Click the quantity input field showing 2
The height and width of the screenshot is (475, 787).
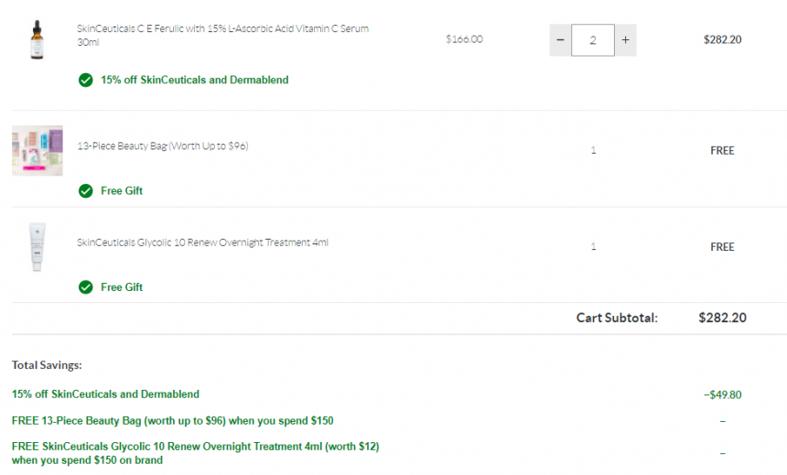pos(593,40)
